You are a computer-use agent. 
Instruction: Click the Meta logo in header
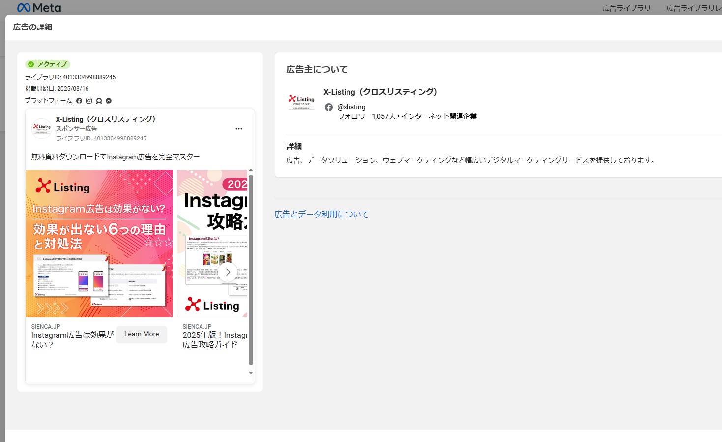39,8
